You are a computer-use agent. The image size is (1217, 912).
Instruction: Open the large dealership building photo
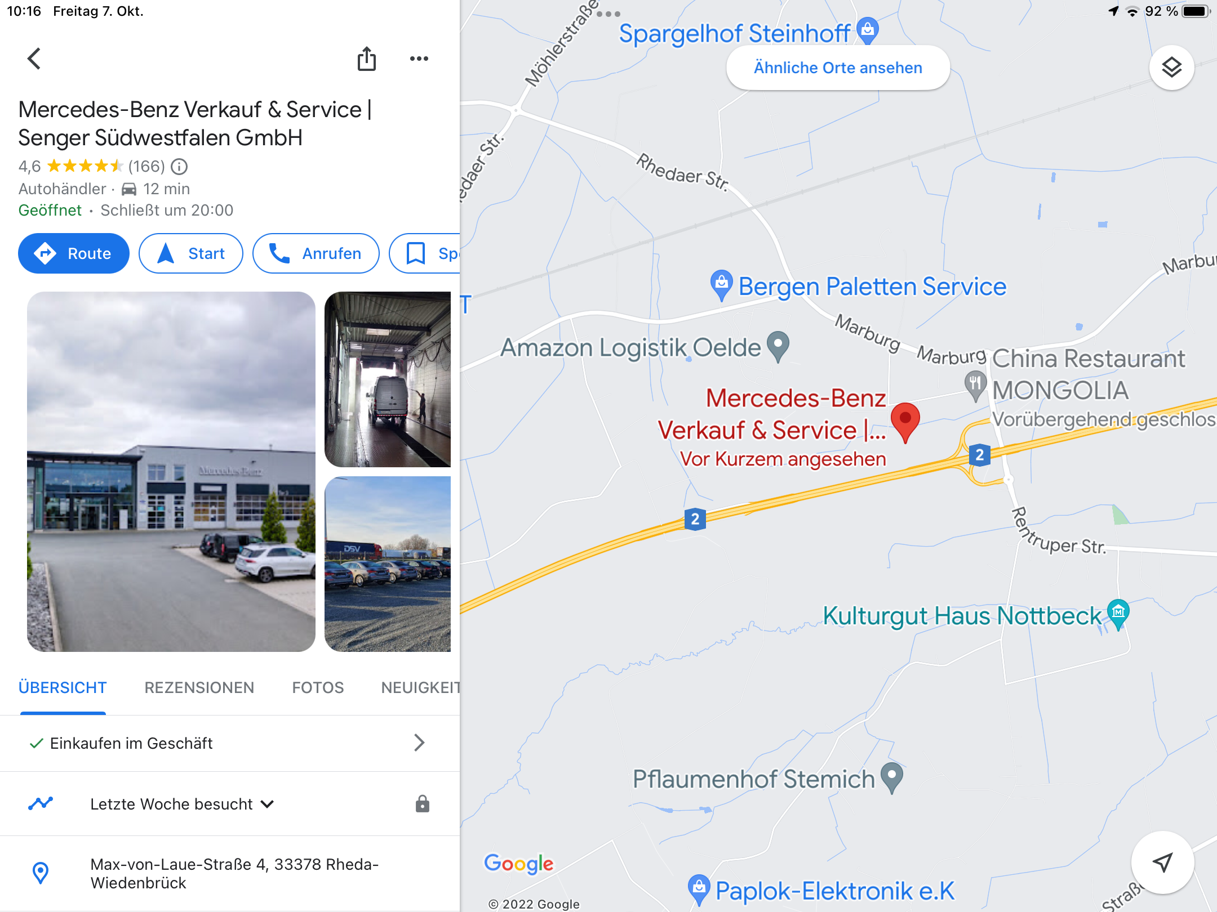[171, 472]
